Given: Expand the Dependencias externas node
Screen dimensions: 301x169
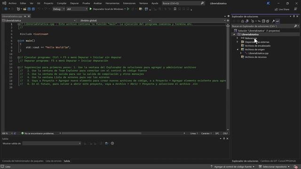Looking at the screenshot, I should (x=238, y=42).
